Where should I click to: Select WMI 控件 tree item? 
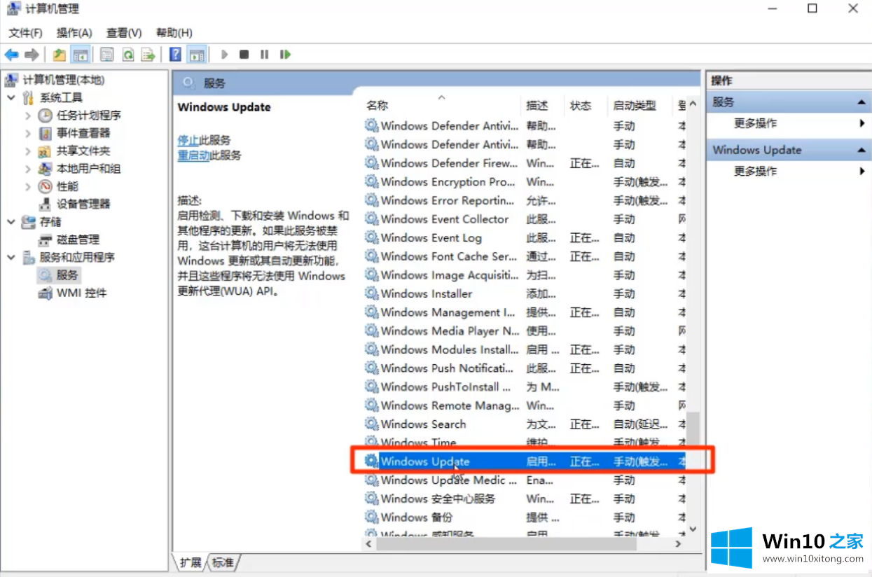81,293
